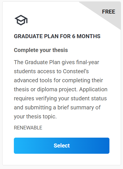Click the GRADUATE PLAN FOR 6 MONTHS heading
Screen dimensions: 123x169
(x=57, y=36)
